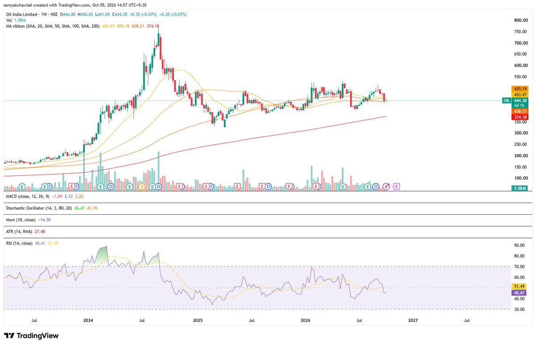This screenshot has height=346, width=536.
Task: Click the orange 438.21 price axis tag
Action: 519,111
